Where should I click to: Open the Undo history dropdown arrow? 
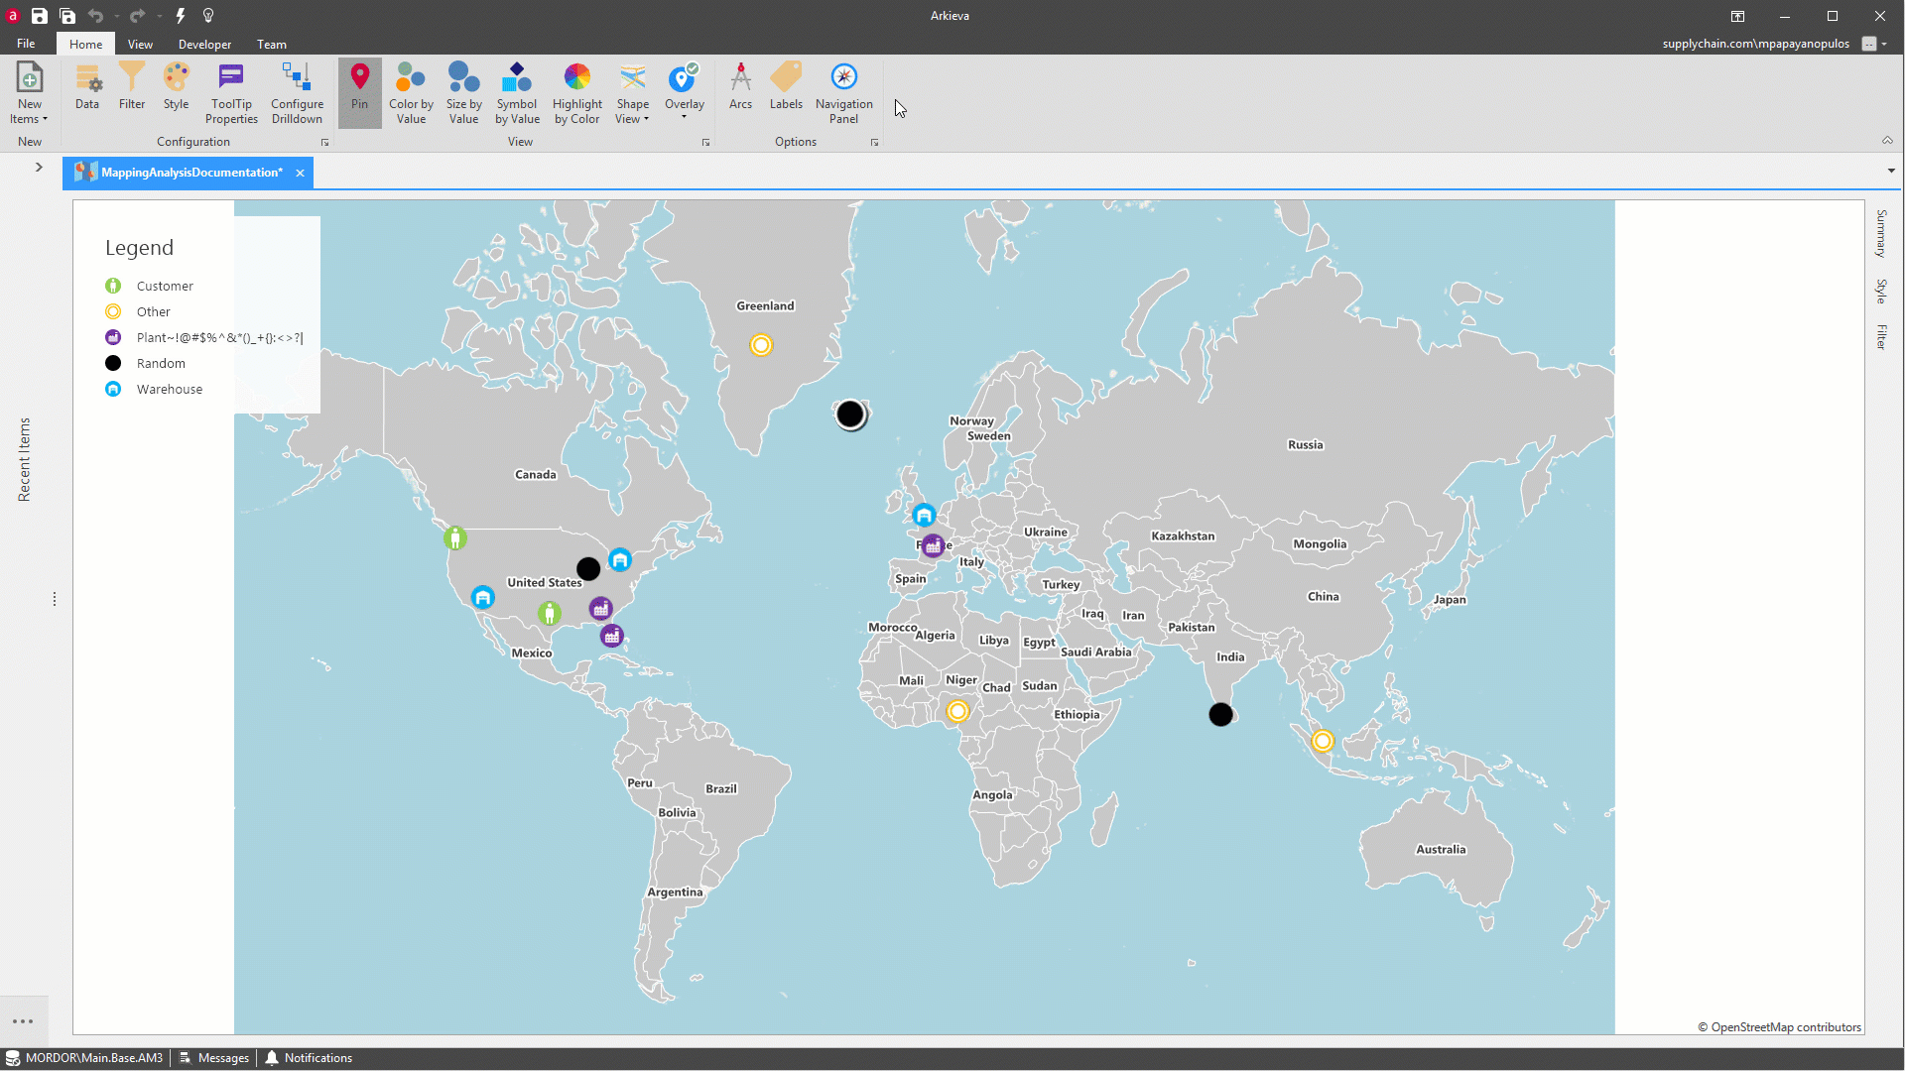[x=116, y=16]
